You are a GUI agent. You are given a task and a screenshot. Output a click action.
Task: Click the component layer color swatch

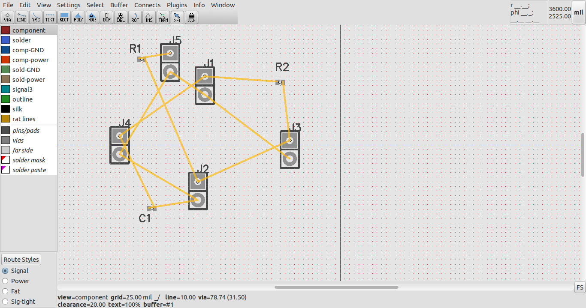pyautogui.click(x=6, y=30)
